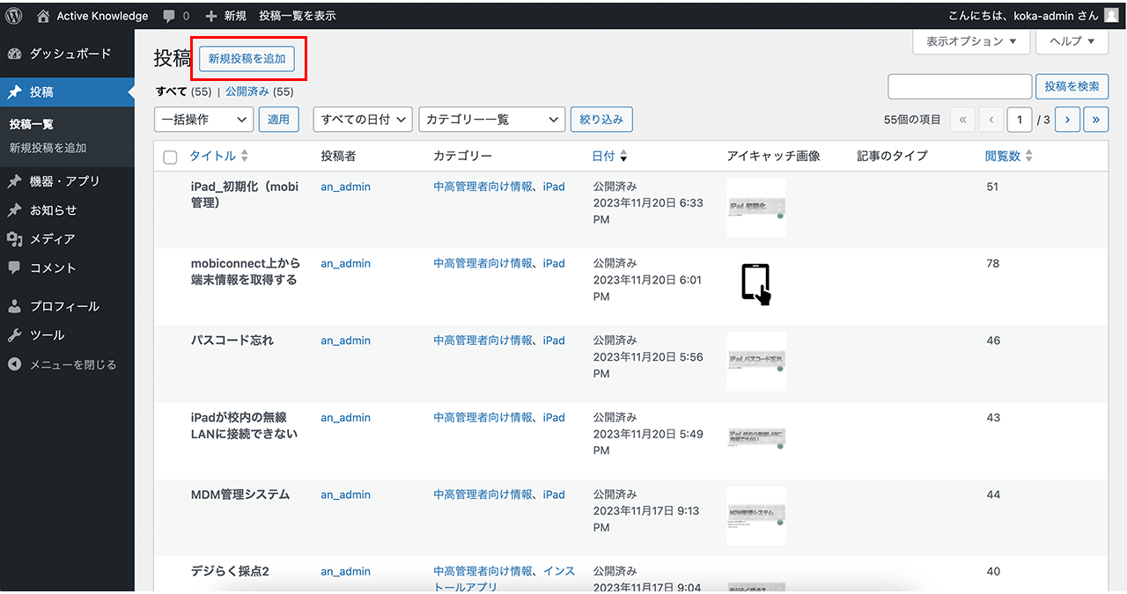Click tablet touch thumbnail of mobiconnect post
The image size is (1127, 594).
pos(756,284)
